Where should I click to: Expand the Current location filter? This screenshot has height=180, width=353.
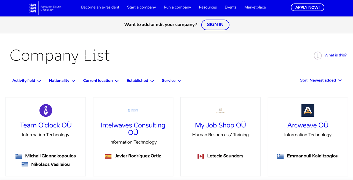[x=101, y=81]
